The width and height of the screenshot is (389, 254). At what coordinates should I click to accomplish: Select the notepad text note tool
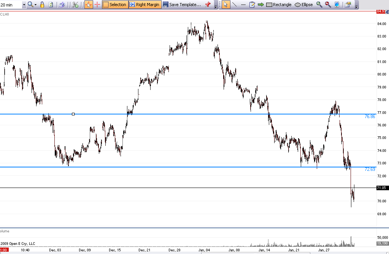[x=252, y=5]
